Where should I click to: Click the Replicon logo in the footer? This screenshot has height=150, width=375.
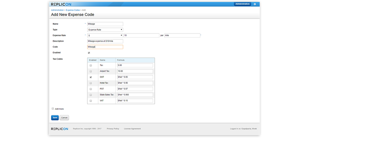click(59, 129)
